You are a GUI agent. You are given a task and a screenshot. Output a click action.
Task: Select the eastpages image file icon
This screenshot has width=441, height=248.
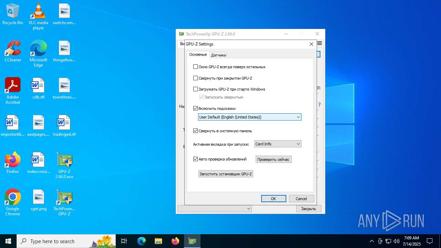[38, 126]
